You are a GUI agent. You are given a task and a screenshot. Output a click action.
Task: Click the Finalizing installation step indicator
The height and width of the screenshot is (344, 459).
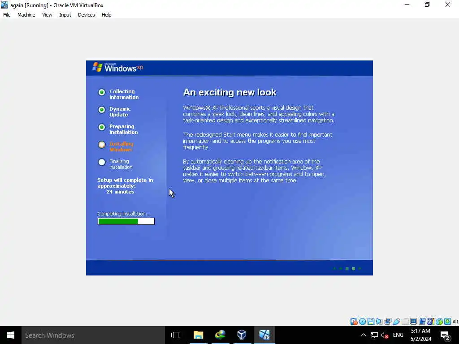(102, 162)
